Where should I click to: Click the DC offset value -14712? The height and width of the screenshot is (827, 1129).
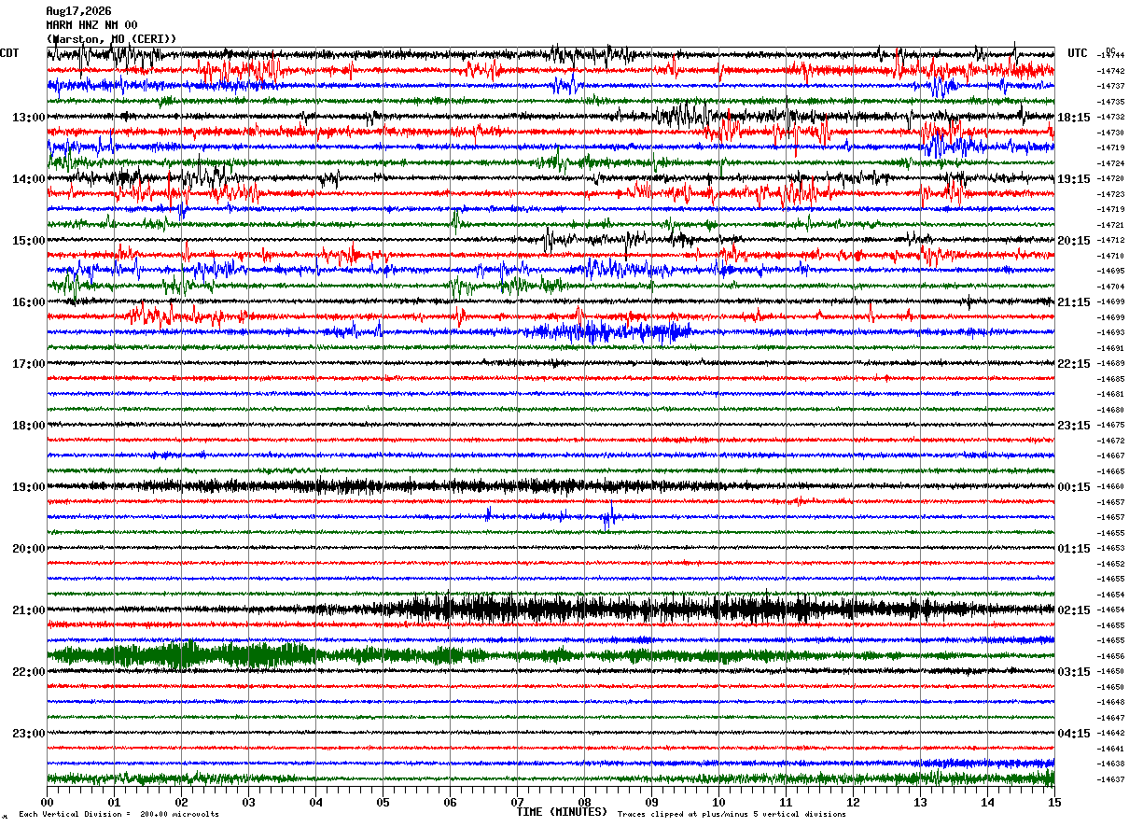point(1110,240)
